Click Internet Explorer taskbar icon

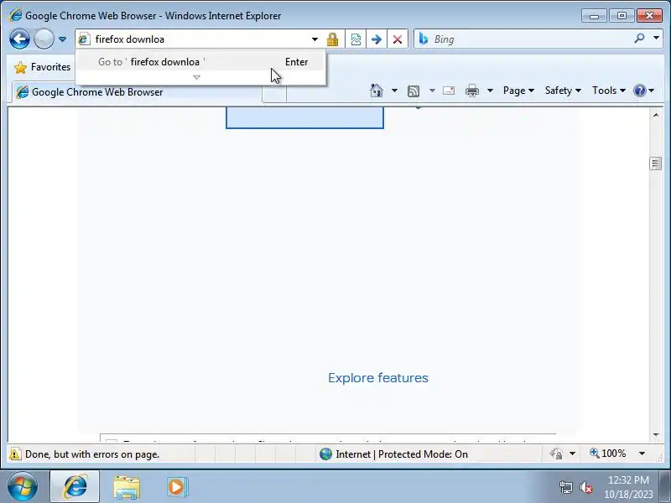[75, 487]
